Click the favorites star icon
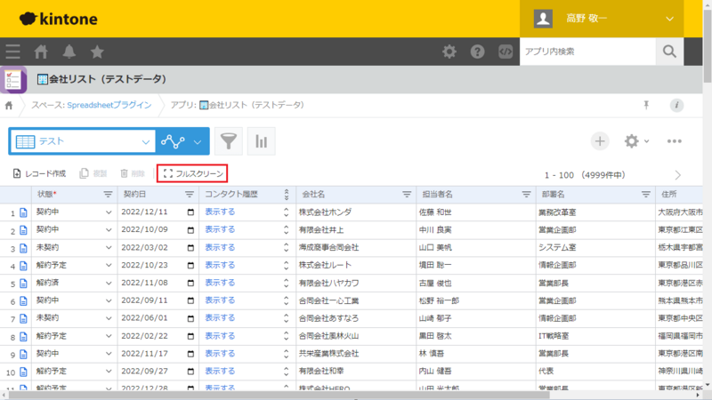This screenshot has height=400, width=712. click(97, 52)
